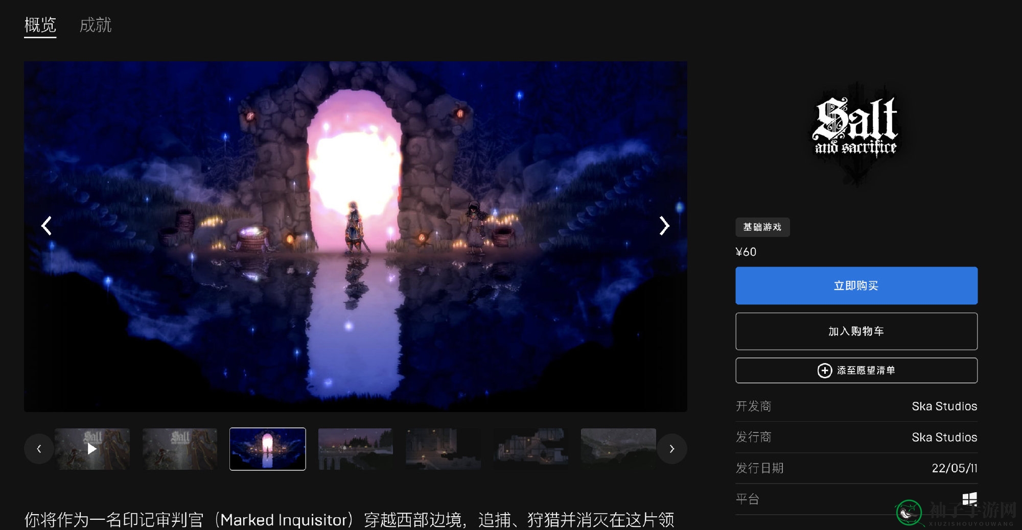1022x530 pixels.
Task: Click the 发行商 label
Action: pos(753,438)
